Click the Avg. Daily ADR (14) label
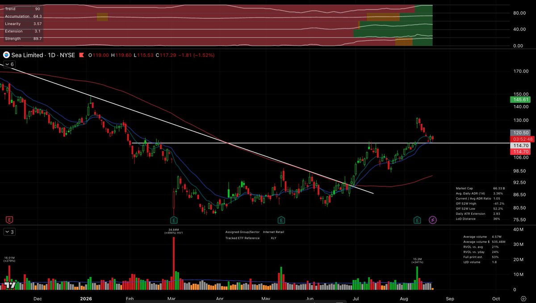The width and height of the screenshot is (536, 303). [x=470, y=193]
